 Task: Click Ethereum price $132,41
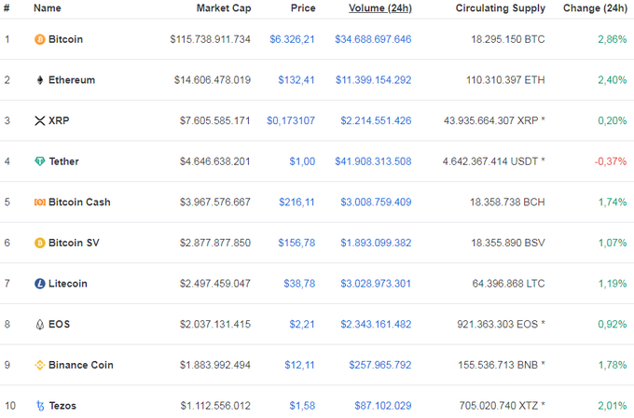tap(296, 80)
